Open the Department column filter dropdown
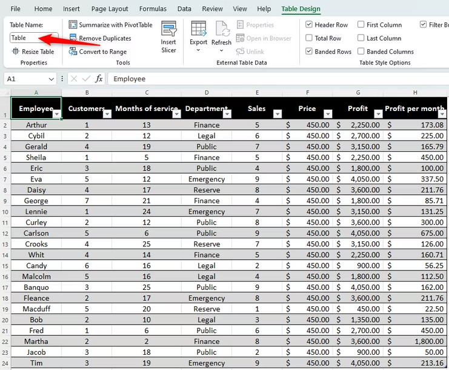The image size is (449, 370). click(227, 114)
